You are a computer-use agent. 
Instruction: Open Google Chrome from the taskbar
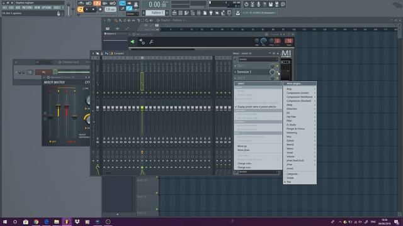click(x=36, y=222)
